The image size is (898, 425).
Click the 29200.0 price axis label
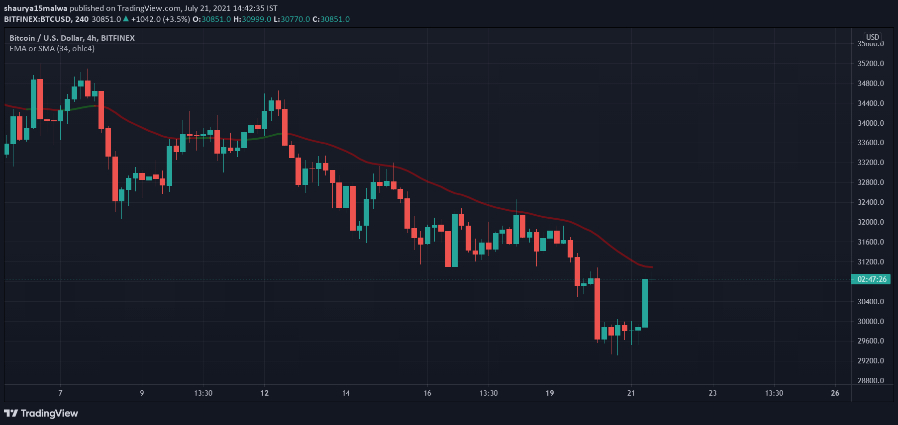pyautogui.click(x=871, y=361)
